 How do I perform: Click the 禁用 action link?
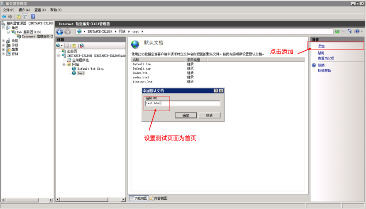tap(321, 53)
